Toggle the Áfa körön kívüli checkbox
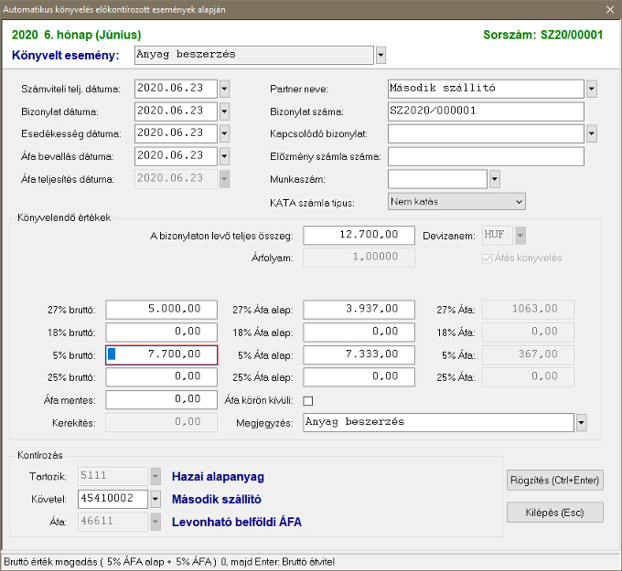 tap(308, 400)
